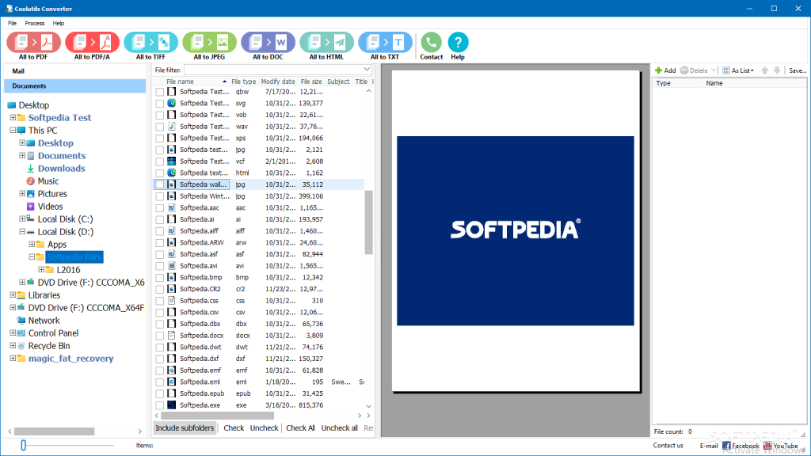Check the Softpedia.eml checkbox
Image resolution: width=811 pixels, height=456 pixels.
click(160, 382)
